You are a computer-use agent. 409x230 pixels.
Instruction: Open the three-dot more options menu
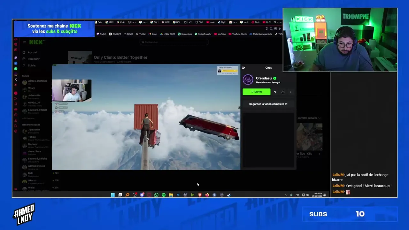pyautogui.click(x=291, y=92)
